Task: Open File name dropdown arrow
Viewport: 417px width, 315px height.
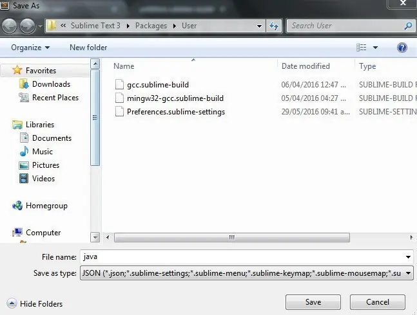Action: click(x=408, y=257)
